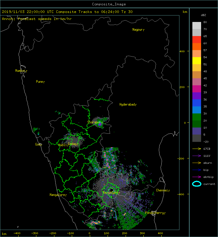Click the km unit label at bottom left
218x237 pixels.
coord(4,234)
